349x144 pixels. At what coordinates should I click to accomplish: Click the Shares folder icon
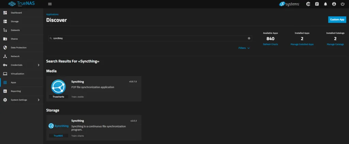click(5, 39)
